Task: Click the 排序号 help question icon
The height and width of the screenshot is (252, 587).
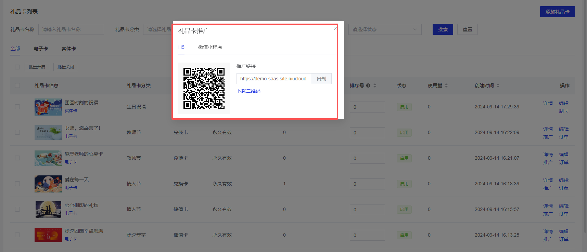Action: coord(368,85)
